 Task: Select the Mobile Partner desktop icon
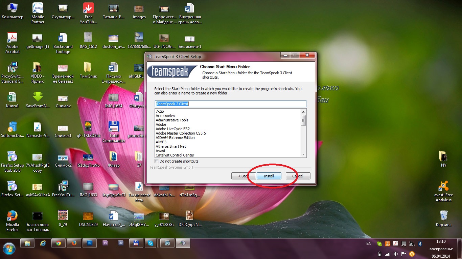pyautogui.click(x=38, y=13)
